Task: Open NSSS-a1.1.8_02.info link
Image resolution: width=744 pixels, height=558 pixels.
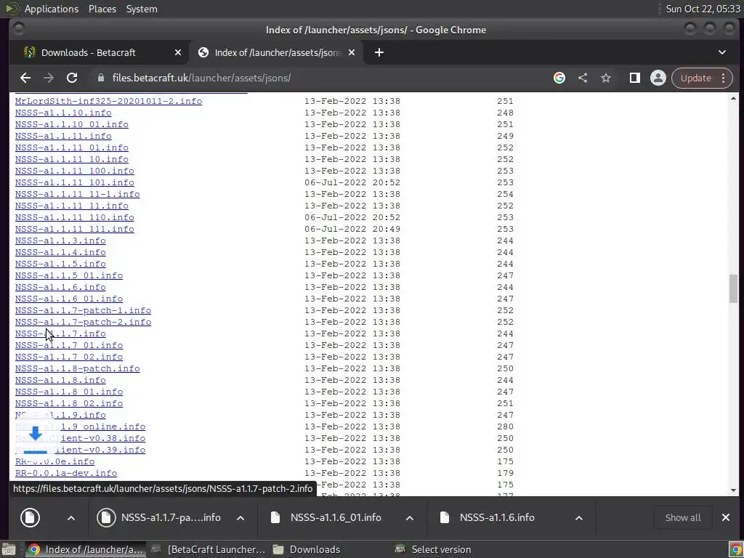Action: 69,403
